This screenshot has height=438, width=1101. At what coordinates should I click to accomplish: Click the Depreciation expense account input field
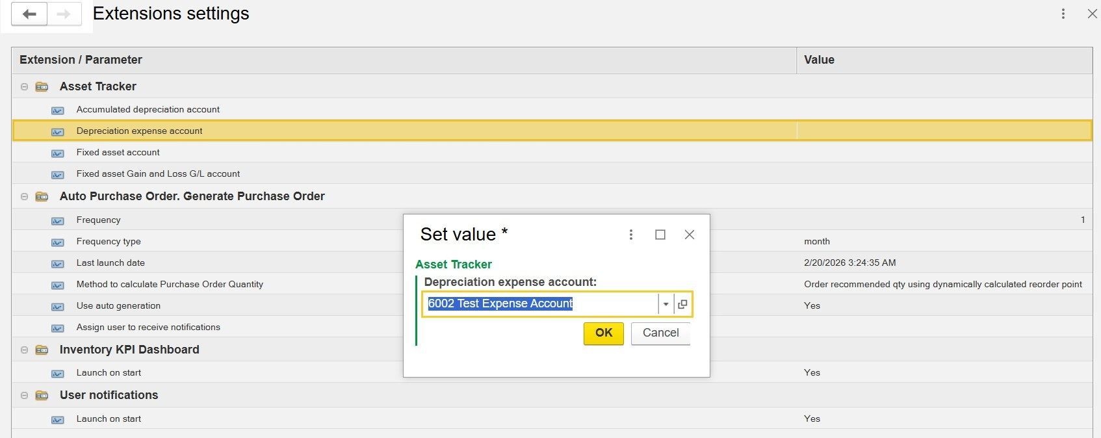[x=541, y=304]
